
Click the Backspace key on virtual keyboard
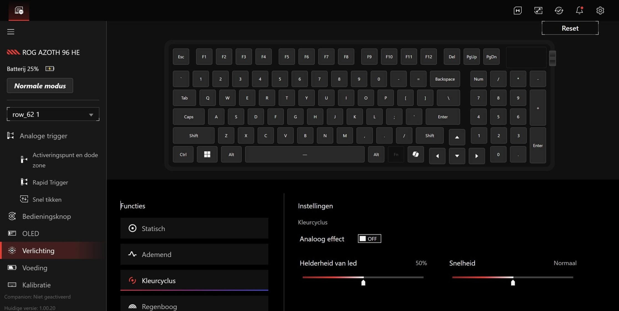click(x=445, y=79)
